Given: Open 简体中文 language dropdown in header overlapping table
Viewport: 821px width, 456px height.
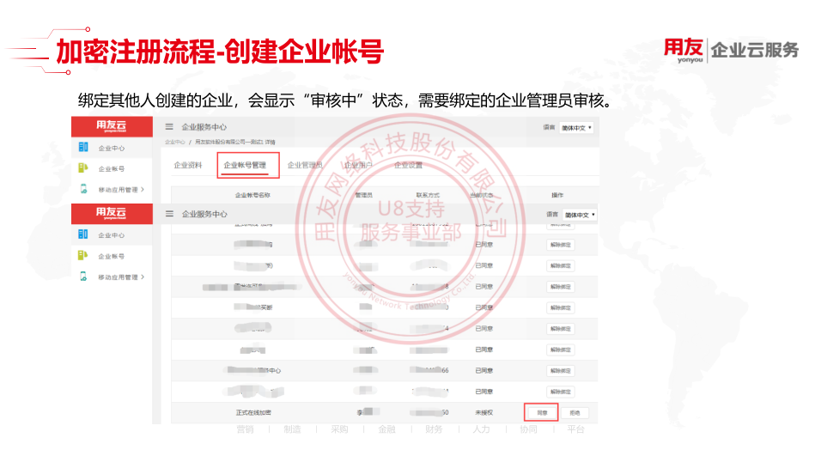Looking at the screenshot, I should click(x=580, y=216).
